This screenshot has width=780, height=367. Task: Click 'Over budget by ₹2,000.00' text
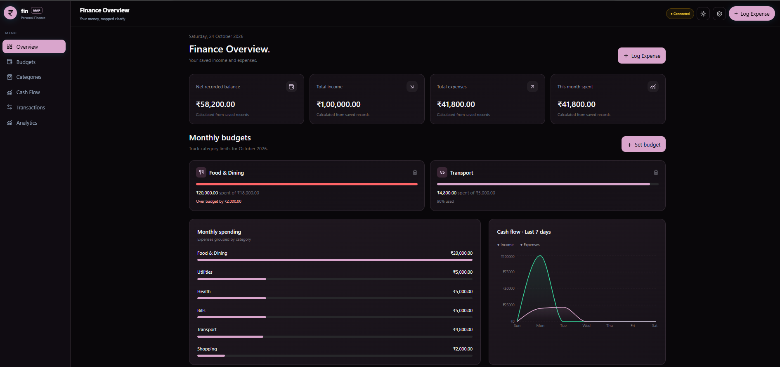tap(219, 201)
